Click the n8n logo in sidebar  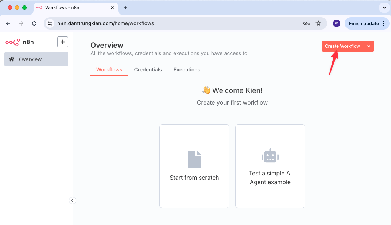20,42
